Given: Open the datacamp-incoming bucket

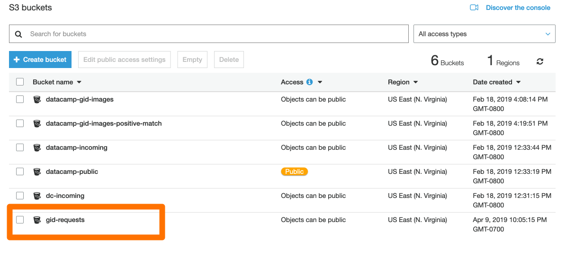Looking at the screenshot, I should (x=77, y=147).
